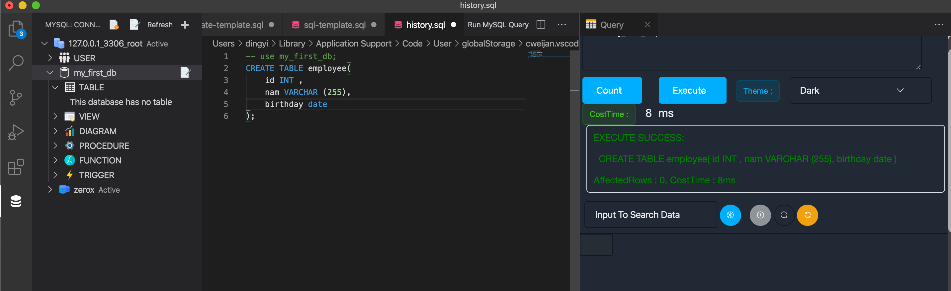The height and width of the screenshot is (291, 951).
Task: Expand the PROCEDURE folder
Action: 55,145
